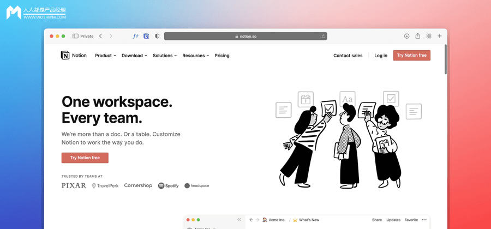Click the page's vertical scrollbar
Screen dimensions: 491x229
click(445, 60)
